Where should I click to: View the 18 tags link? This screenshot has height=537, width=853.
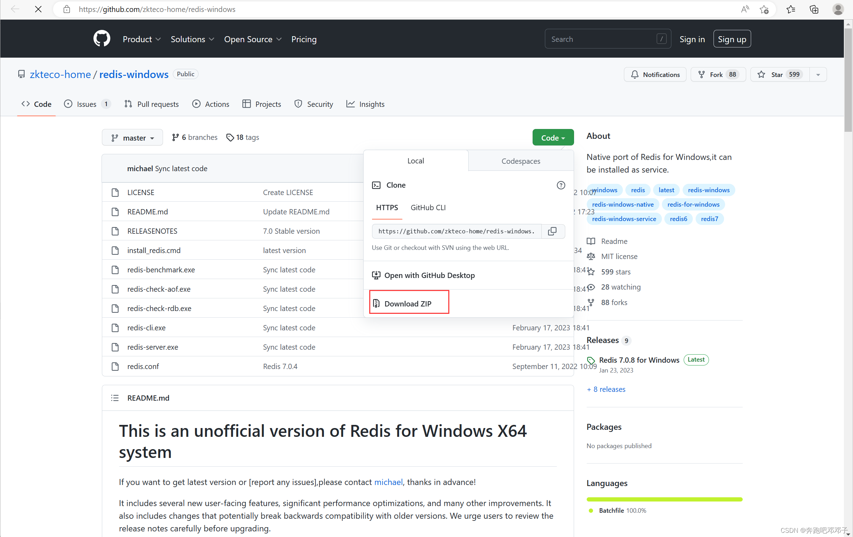(243, 137)
